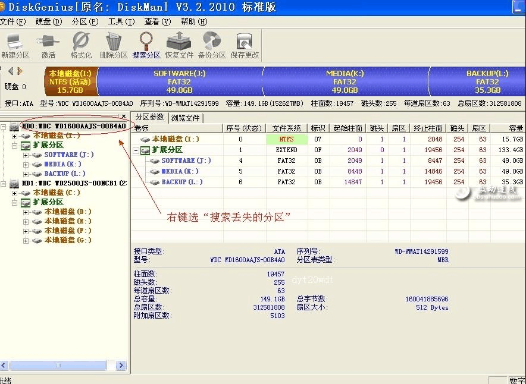Select the 删除分区 (Delete Partition) icon
The height and width of the screenshot is (384, 526).
coord(113,45)
